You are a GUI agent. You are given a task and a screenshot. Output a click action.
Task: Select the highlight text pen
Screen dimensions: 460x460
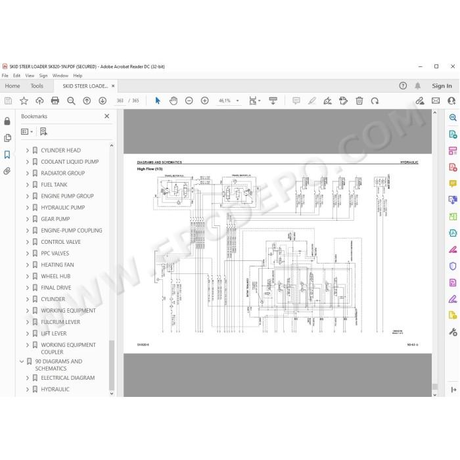click(x=312, y=101)
